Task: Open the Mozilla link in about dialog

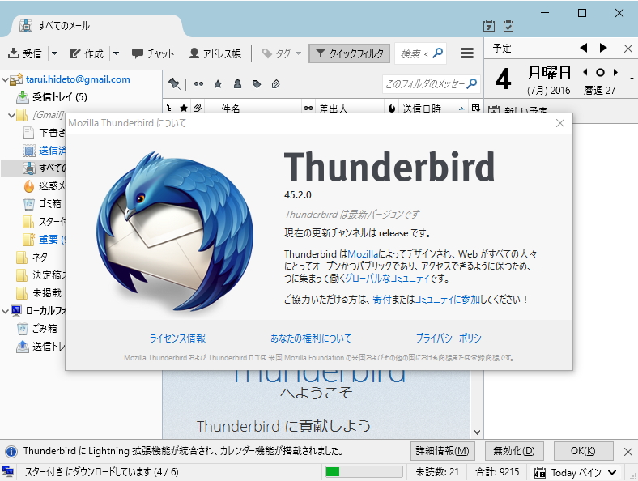Action: coord(363,254)
